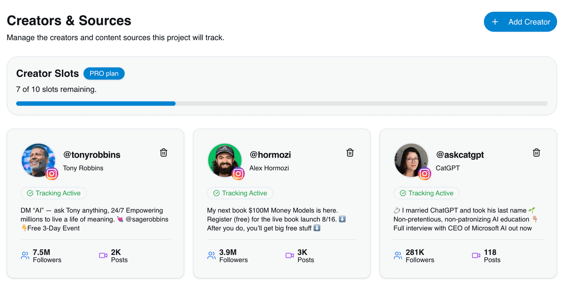Click Tracking Active badge for @tonyrobbins
Viewport: 566px width, 290px height.
[54, 193]
